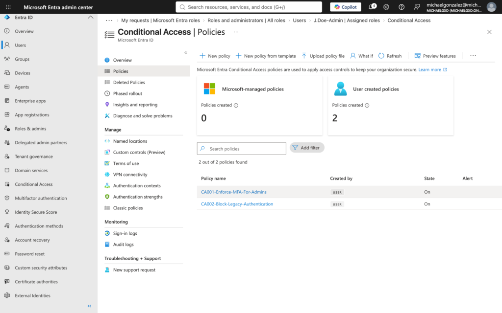The width and height of the screenshot is (502, 313).
Task: Click Upload policy file
Action: pyautogui.click(x=323, y=56)
